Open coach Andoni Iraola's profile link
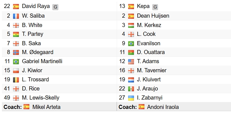 163,107
